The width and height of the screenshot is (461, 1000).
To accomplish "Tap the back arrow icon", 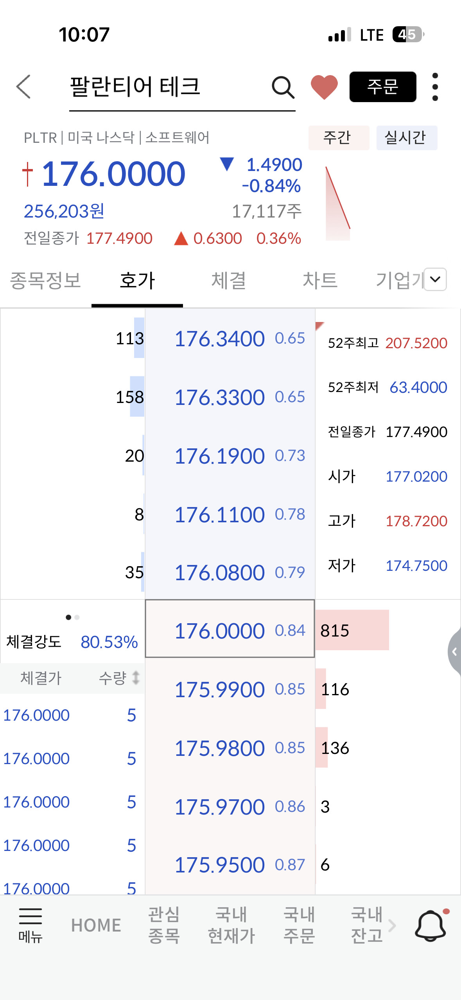I will click(x=24, y=87).
